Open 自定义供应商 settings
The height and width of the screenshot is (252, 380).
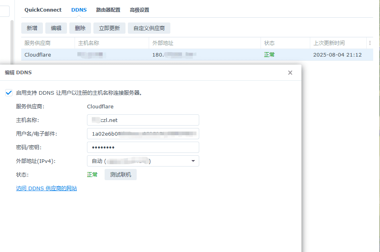tap(149, 28)
